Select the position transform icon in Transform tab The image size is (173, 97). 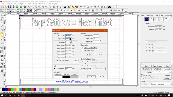(x=147, y=19)
